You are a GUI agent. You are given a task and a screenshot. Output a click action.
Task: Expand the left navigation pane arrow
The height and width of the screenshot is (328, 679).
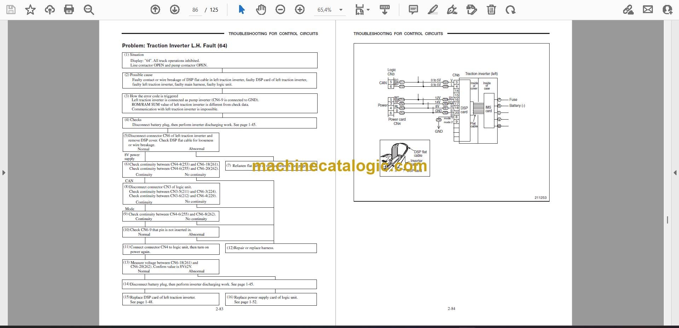click(4, 173)
